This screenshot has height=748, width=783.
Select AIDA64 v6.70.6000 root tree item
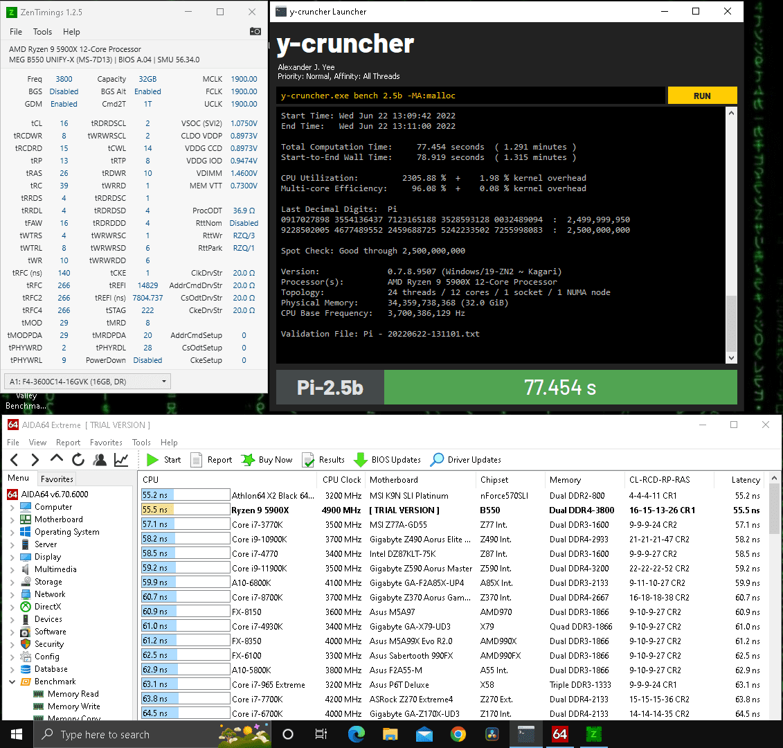[48, 495]
